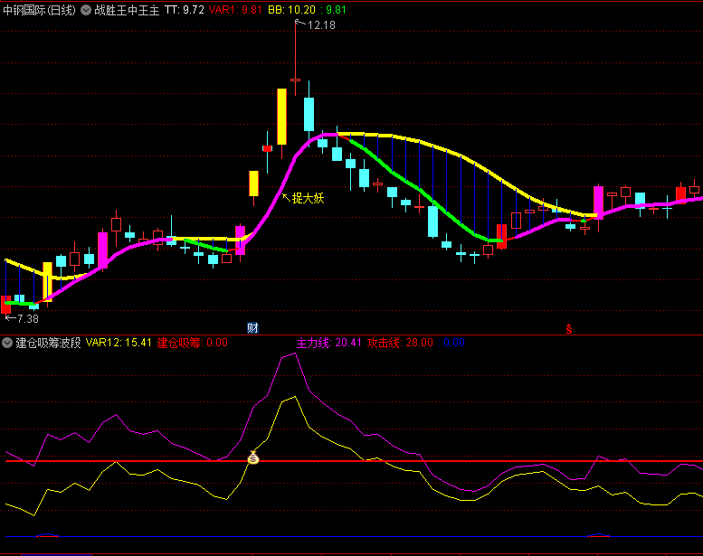Select the red candle with long upper wick at 12.18
The height and width of the screenshot is (556, 703).
[296, 80]
